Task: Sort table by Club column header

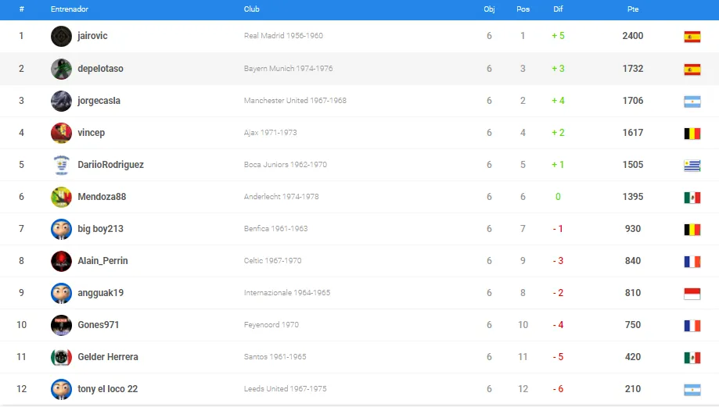Action: point(251,9)
